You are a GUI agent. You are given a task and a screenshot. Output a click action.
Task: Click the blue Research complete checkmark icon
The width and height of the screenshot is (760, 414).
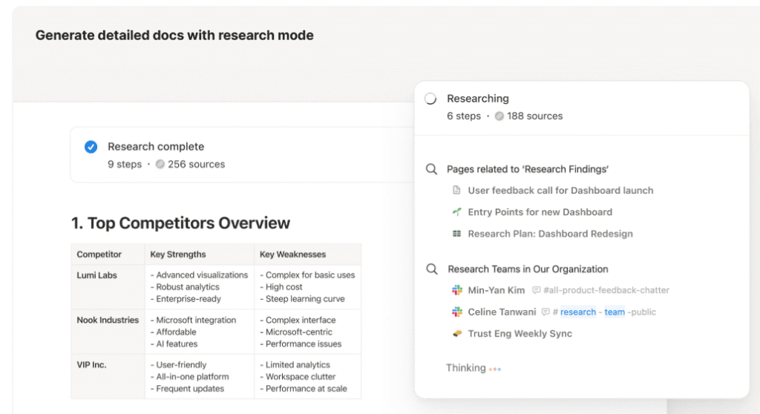pyautogui.click(x=91, y=147)
